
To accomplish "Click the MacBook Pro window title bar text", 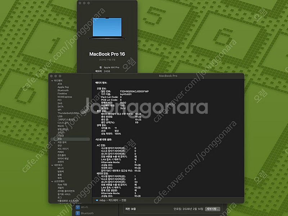I will tap(168, 76).
